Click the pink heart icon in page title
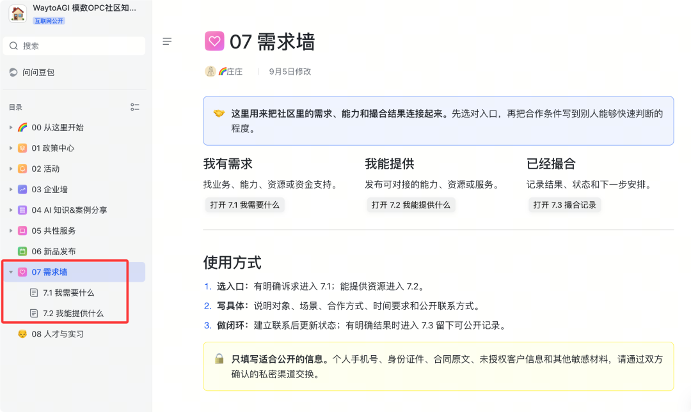The image size is (691, 412). 214,42
